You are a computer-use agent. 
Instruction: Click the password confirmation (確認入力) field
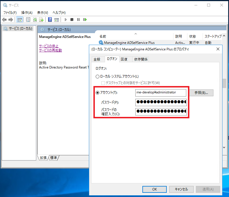[x=161, y=112]
